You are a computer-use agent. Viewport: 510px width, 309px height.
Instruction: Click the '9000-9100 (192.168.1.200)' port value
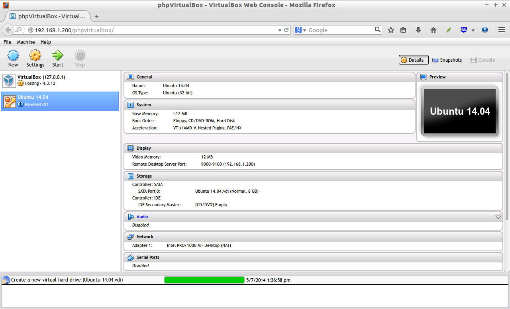pyautogui.click(x=228, y=164)
